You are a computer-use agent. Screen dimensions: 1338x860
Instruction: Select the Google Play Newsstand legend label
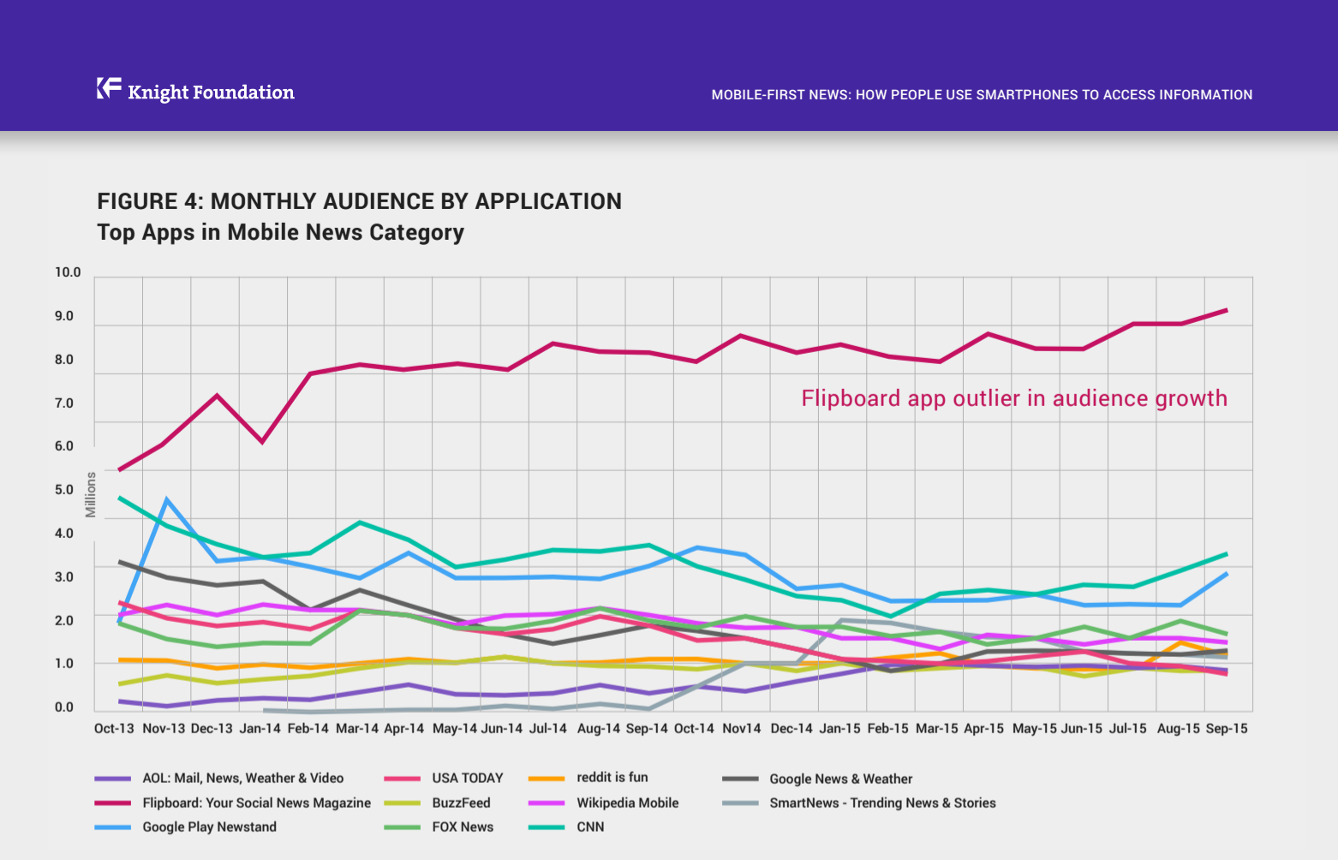click(x=210, y=827)
